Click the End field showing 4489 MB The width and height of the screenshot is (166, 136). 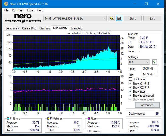(x=149, y=74)
